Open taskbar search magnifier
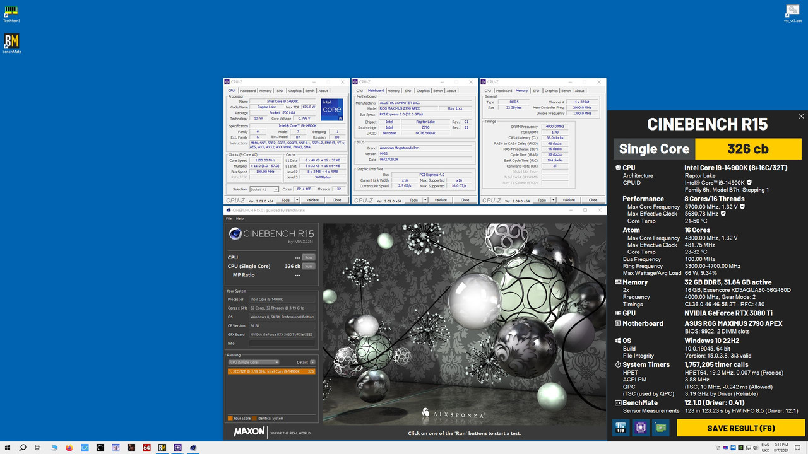808x454 pixels. pyautogui.click(x=23, y=448)
